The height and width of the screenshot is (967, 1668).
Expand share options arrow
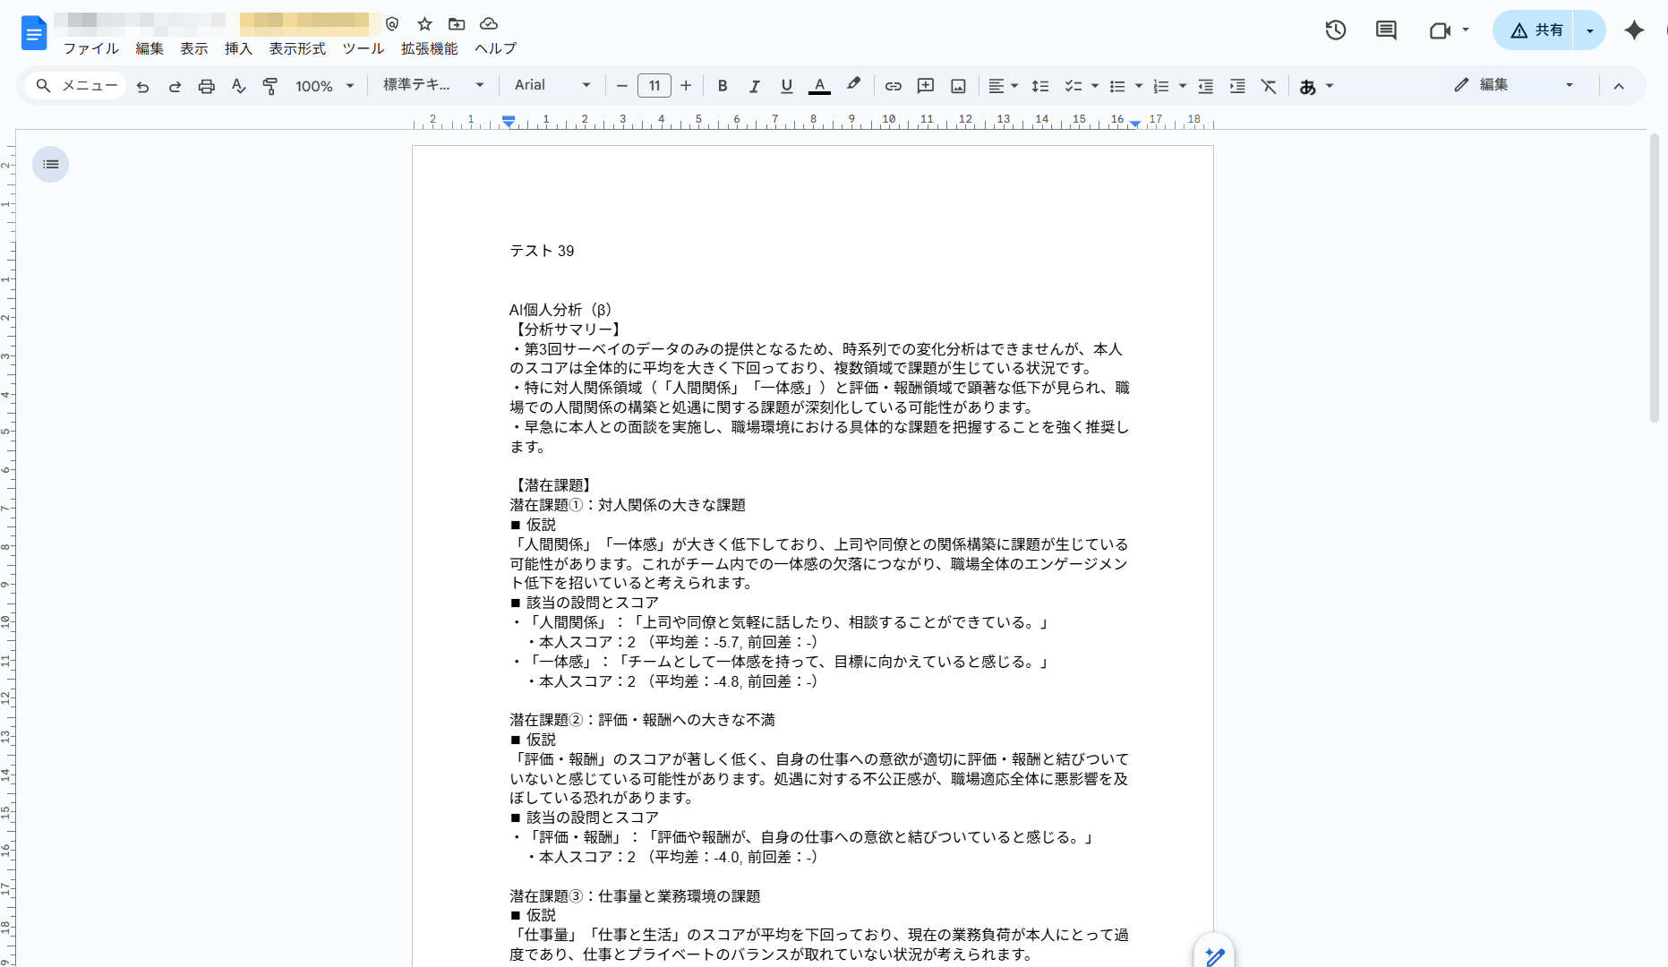pos(1590,30)
